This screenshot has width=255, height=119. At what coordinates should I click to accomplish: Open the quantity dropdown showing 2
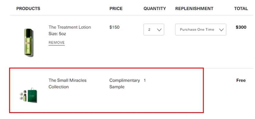(154, 30)
